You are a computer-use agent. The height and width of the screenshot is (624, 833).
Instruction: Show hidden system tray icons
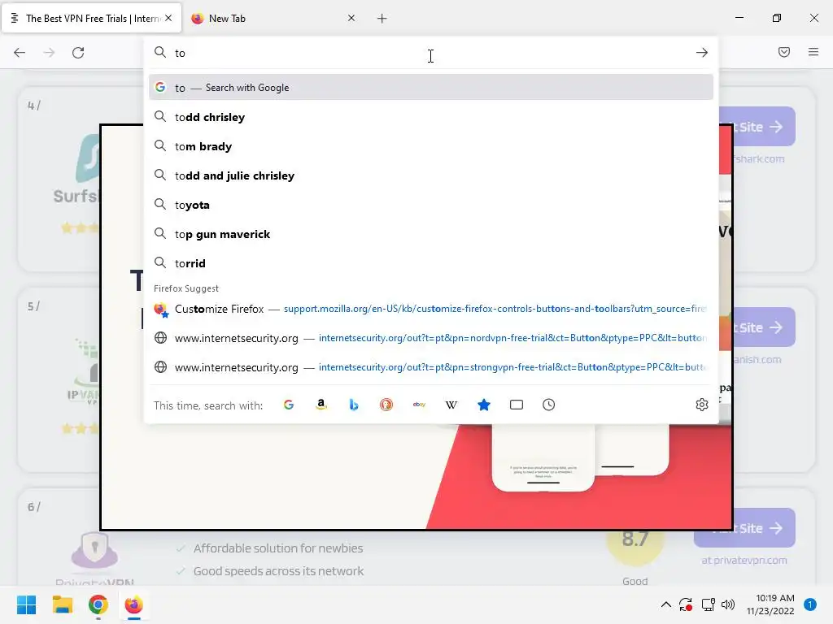(x=665, y=604)
